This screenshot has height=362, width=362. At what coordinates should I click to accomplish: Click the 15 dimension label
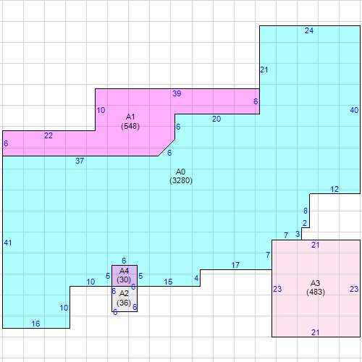tap(168, 282)
